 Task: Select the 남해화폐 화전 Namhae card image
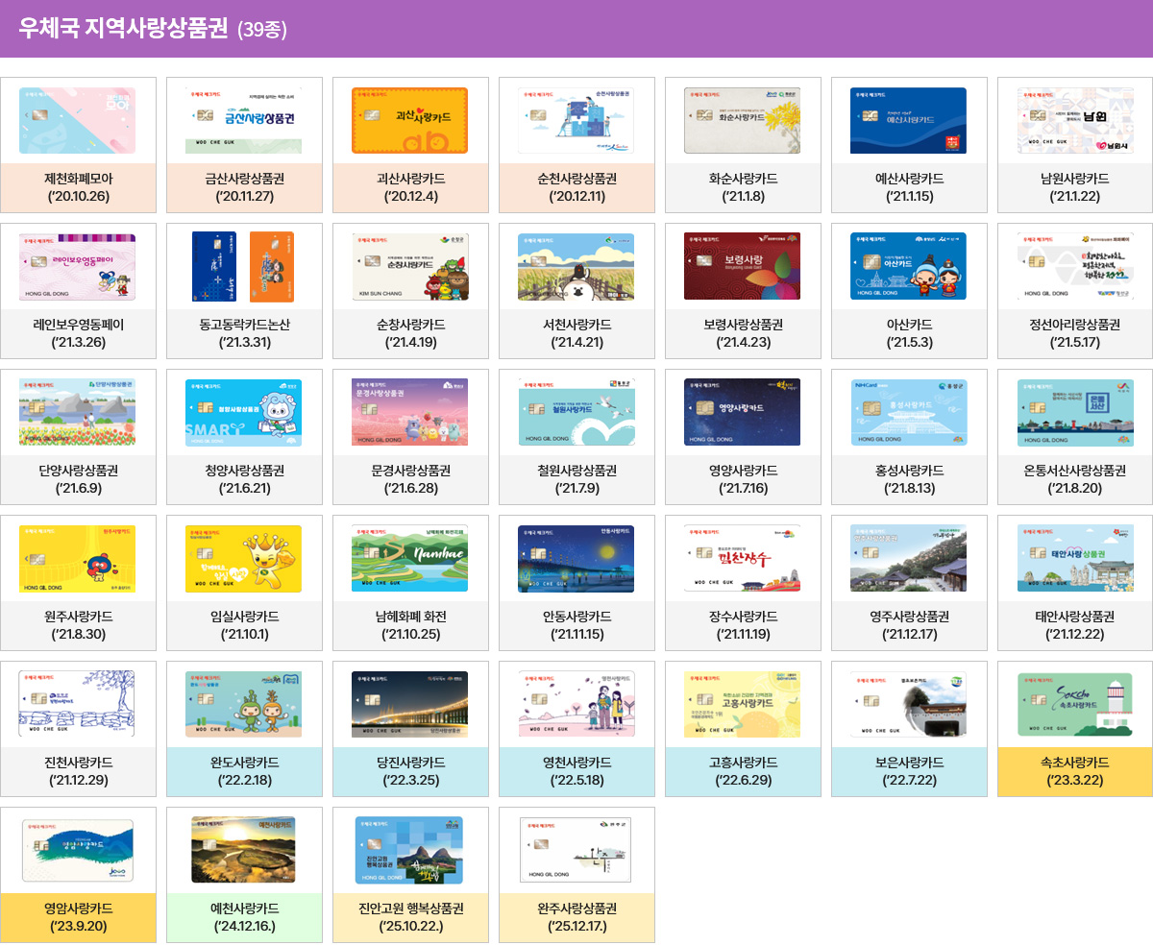410,559
